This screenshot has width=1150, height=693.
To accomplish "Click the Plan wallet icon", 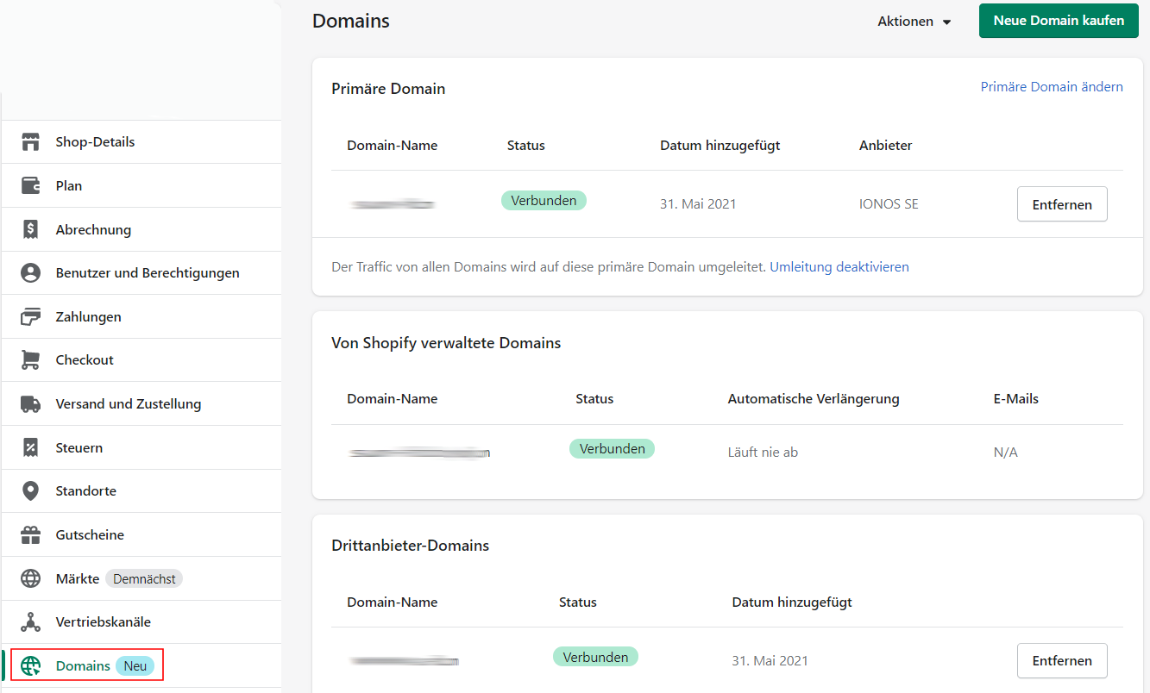I will [31, 185].
